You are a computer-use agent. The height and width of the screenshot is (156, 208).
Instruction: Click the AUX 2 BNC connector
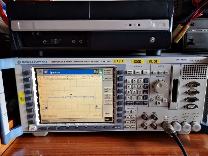tap(154, 117)
